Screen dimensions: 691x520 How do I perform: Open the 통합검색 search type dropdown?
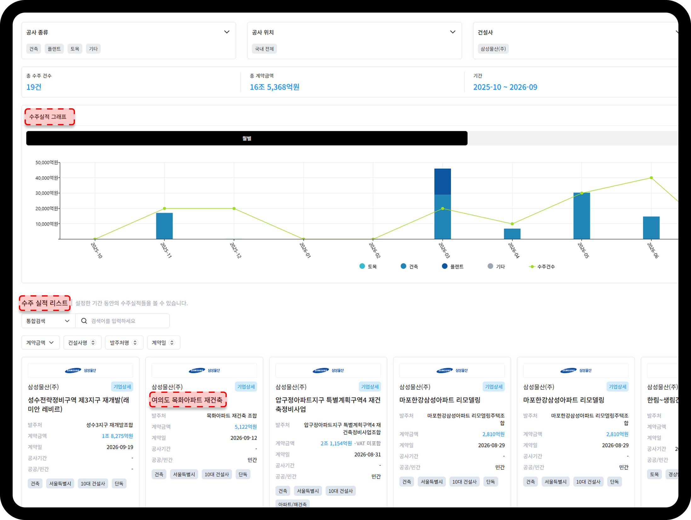click(48, 321)
